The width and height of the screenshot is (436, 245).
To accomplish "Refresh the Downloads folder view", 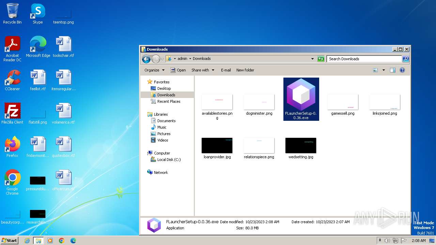I will pyautogui.click(x=321, y=59).
